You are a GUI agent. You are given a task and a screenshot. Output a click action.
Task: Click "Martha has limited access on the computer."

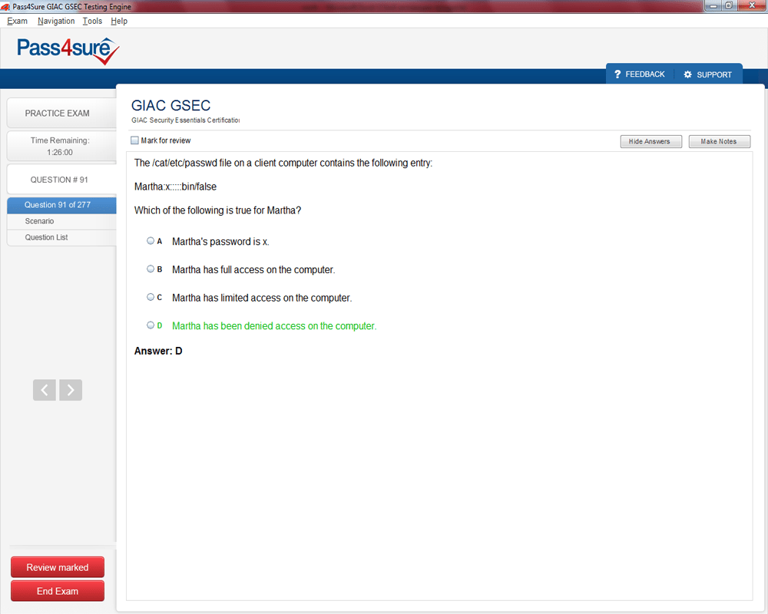(262, 299)
